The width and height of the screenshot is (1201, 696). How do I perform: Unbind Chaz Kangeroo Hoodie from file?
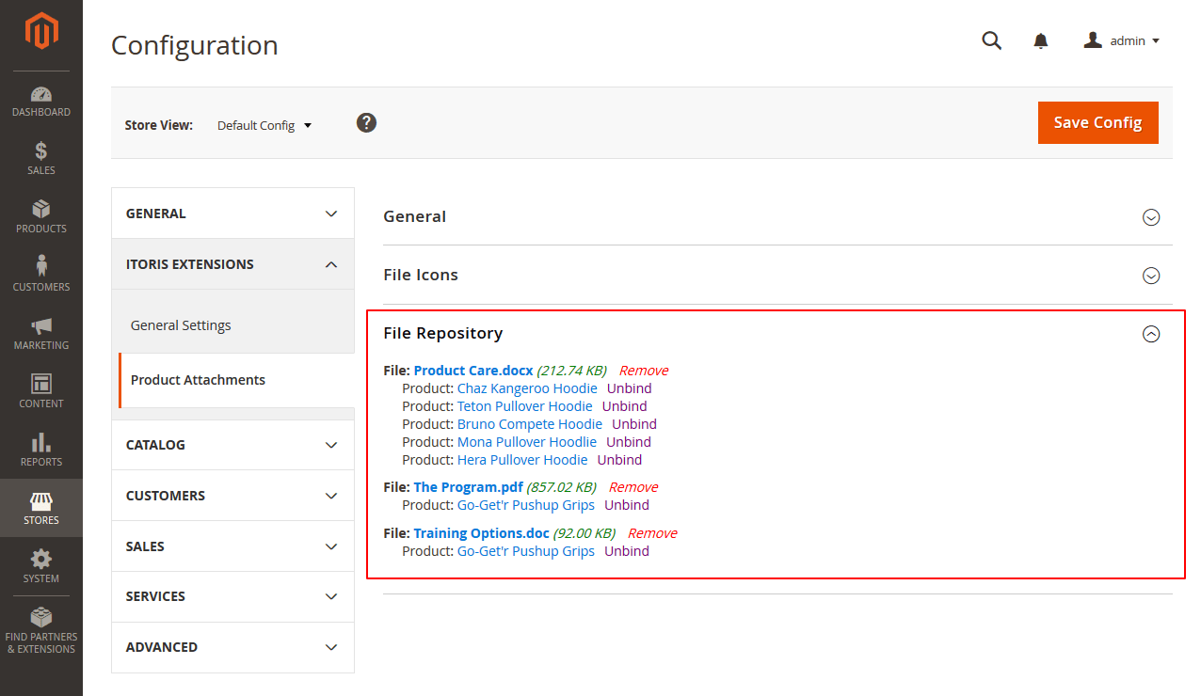pyautogui.click(x=629, y=388)
